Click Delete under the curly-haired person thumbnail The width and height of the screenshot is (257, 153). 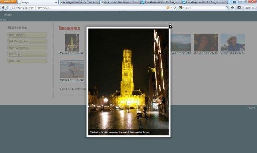tap(240, 53)
